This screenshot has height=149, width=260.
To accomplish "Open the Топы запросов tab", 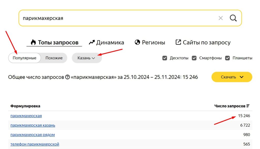I will pos(54,42).
